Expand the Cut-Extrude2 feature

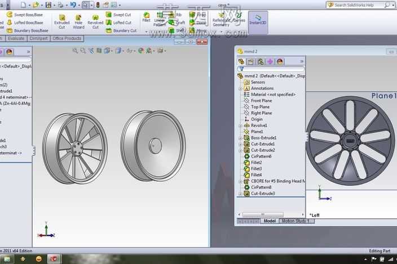240,150
